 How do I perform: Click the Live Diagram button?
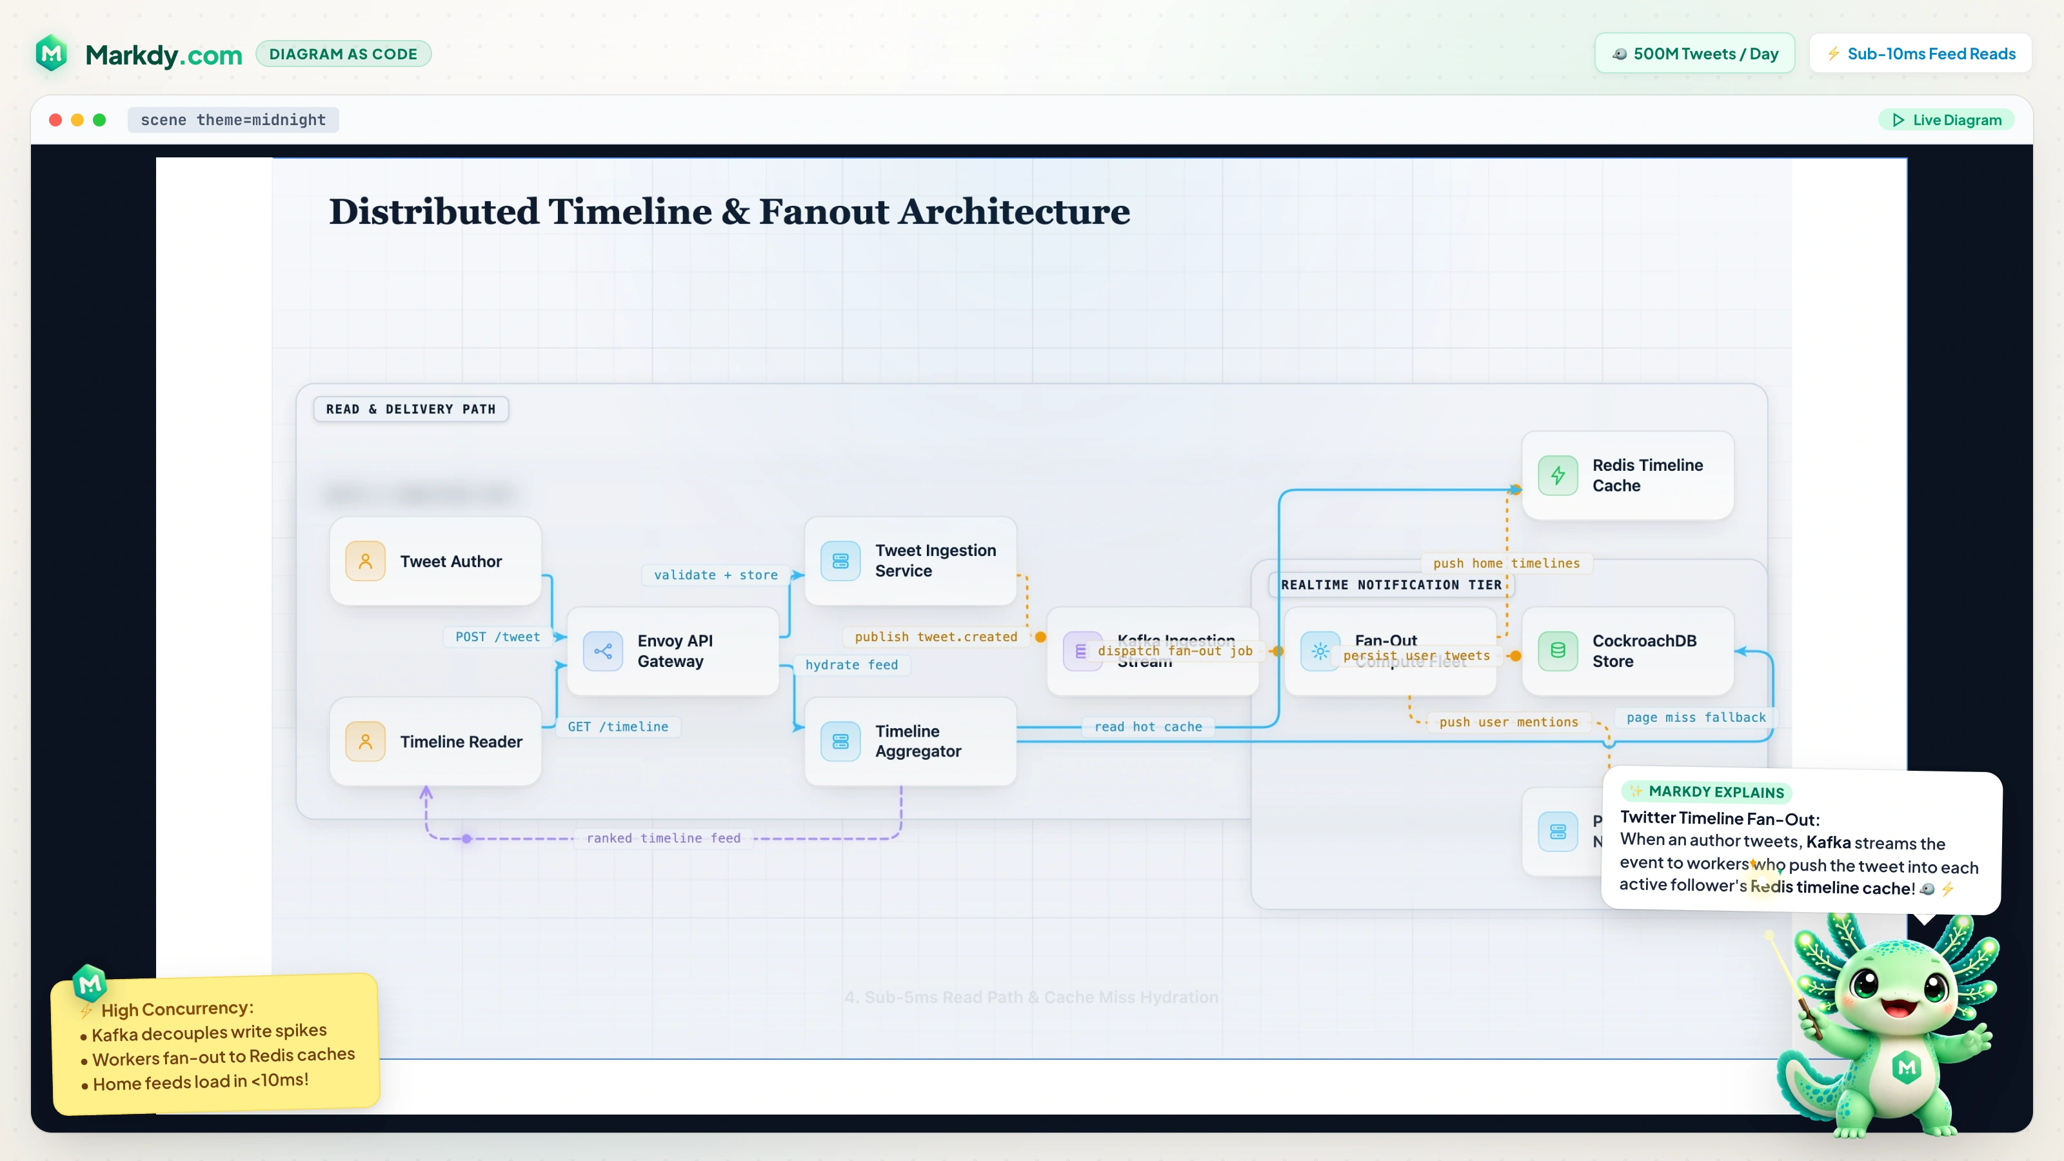coord(1947,119)
